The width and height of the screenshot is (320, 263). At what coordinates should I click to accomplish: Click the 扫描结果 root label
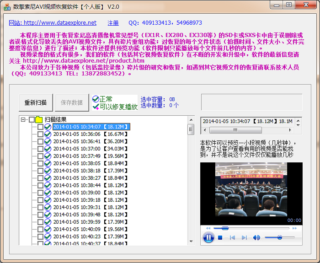(56, 119)
